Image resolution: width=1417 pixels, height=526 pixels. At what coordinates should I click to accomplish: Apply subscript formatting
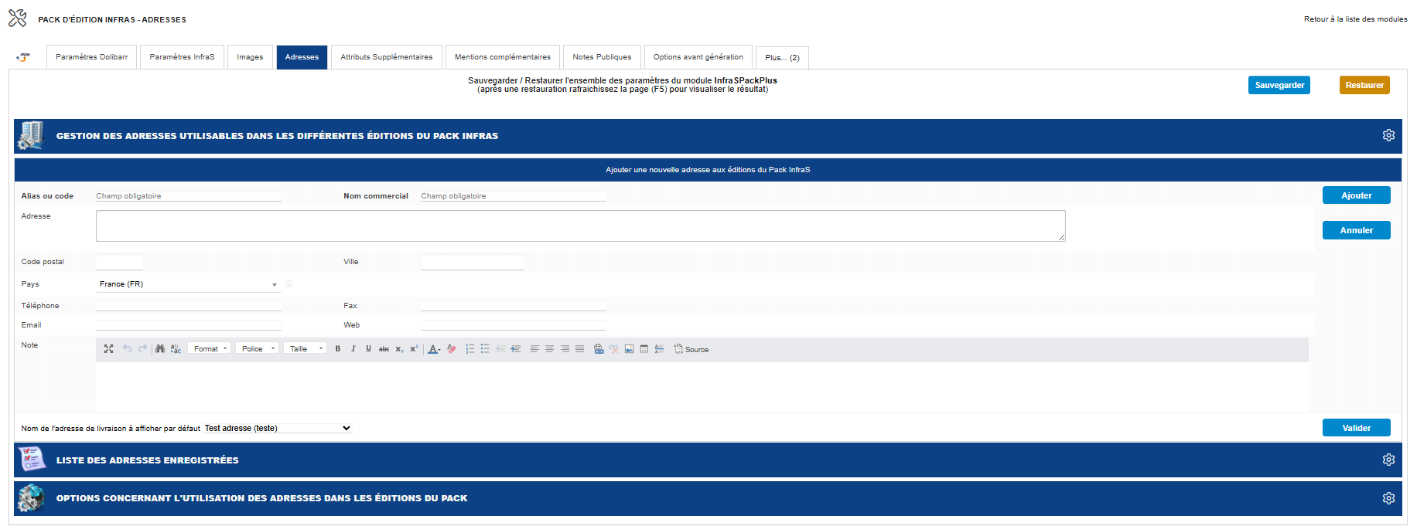[x=399, y=349]
